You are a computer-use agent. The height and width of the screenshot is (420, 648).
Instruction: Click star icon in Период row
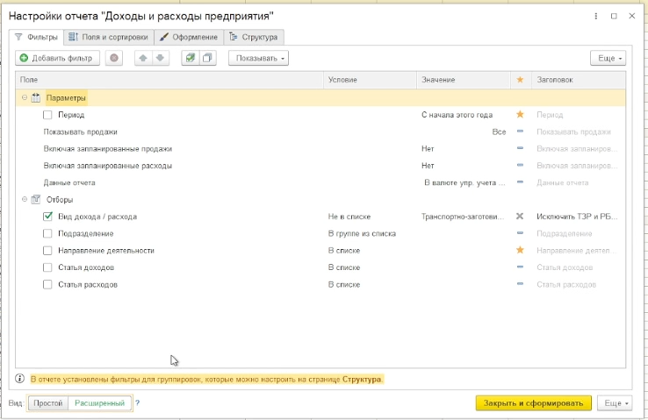pyautogui.click(x=520, y=114)
